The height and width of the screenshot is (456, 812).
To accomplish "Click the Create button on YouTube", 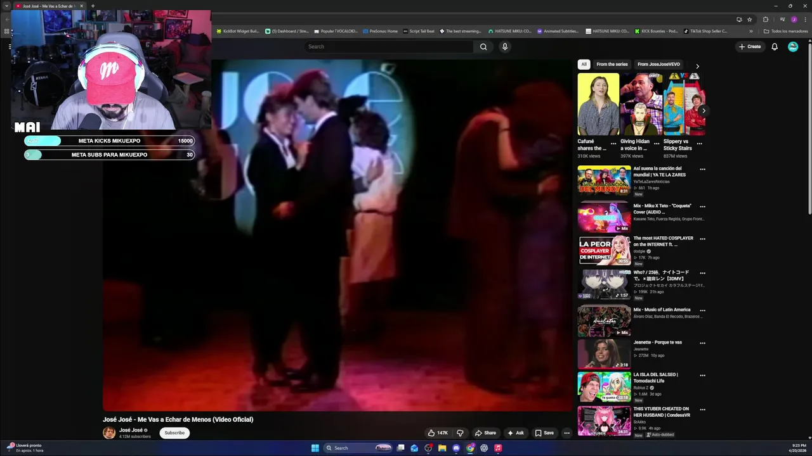I will [x=750, y=46].
